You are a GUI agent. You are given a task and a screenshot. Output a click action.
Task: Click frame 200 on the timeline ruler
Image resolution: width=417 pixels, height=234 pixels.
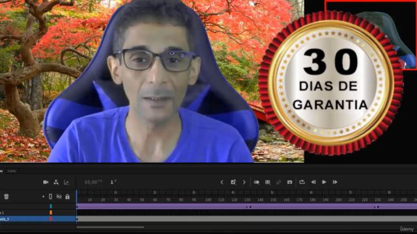tap(338, 200)
